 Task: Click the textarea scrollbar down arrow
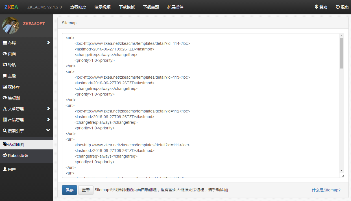[x=342, y=170]
